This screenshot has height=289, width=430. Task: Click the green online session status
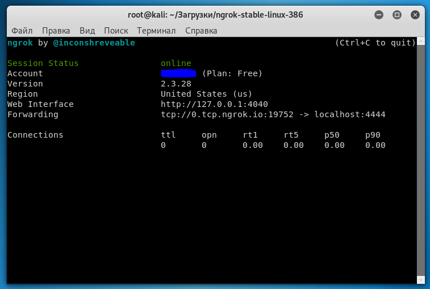pyautogui.click(x=176, y=63)
